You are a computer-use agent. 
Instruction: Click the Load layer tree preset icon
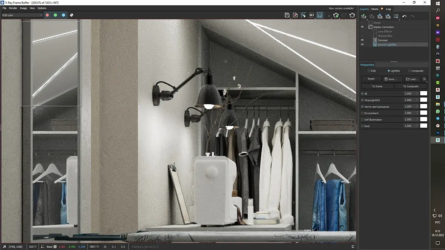(x=388, y=16)
